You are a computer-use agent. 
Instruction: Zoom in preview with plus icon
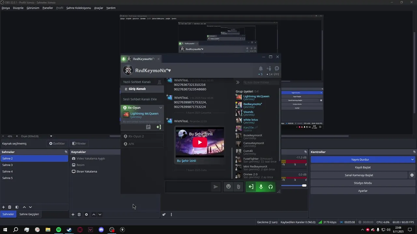tap(17, 136)
